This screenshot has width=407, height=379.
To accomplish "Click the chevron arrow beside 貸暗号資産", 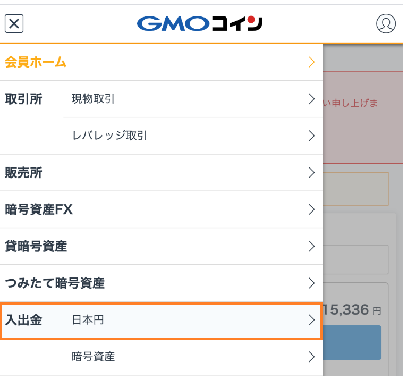I will point(312,247).
